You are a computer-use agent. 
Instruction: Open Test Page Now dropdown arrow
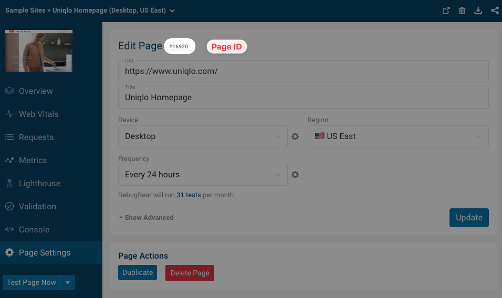click(68, 283)
